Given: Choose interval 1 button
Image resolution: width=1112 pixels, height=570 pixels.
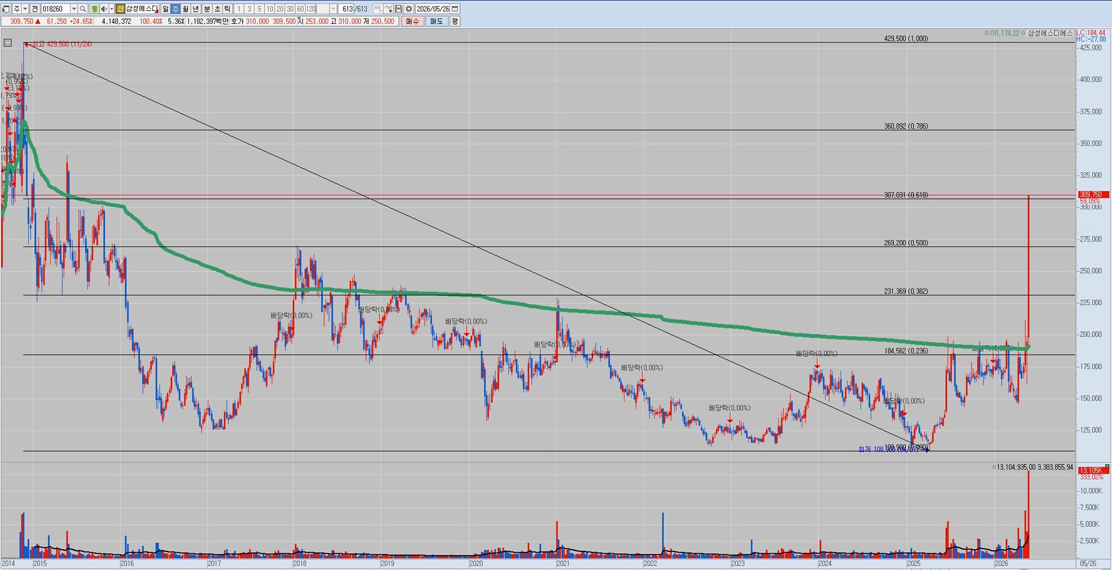Looking at the screenshot, I should point(239,9).
